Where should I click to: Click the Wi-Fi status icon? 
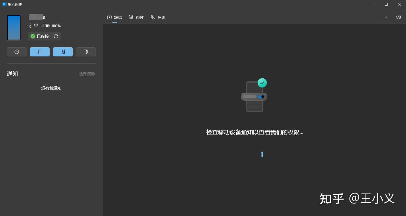tap(36, 26)
